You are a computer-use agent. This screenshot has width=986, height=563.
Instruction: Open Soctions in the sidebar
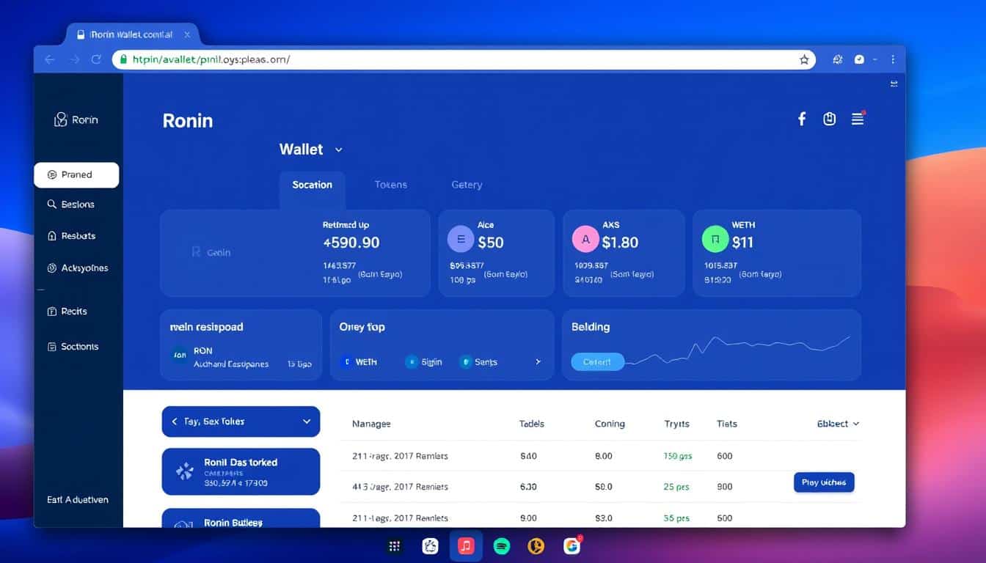click(x=73, y=347)
